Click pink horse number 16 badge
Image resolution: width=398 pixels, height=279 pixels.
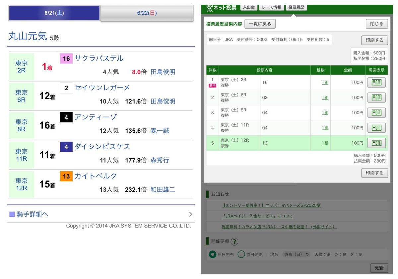[x=66, y=59]
